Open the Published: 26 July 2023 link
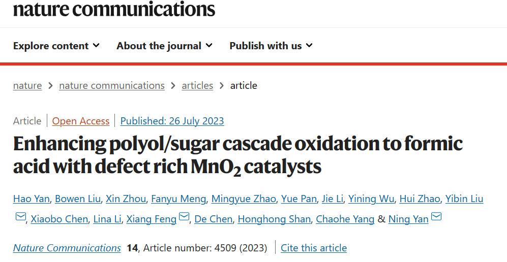The width and height of the screenshot is (507, 262). coord(172,121)
